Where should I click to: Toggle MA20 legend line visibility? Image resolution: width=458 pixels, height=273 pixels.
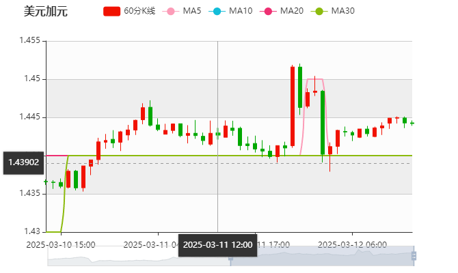282,11
